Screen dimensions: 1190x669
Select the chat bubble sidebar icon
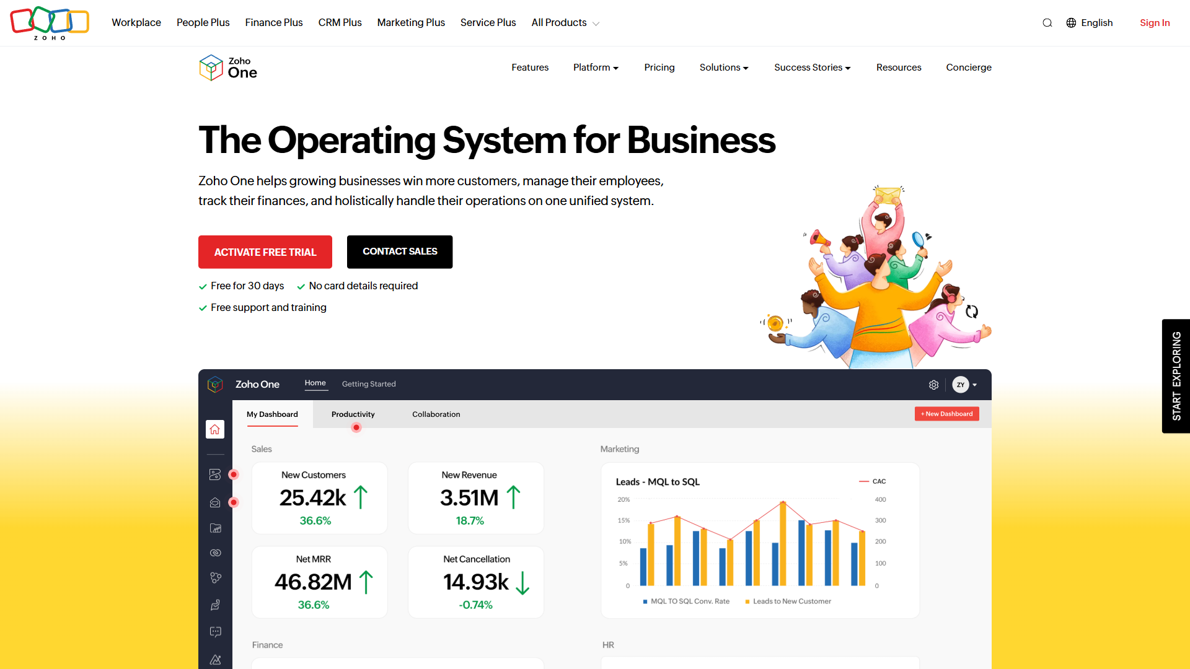coord(215,632)
